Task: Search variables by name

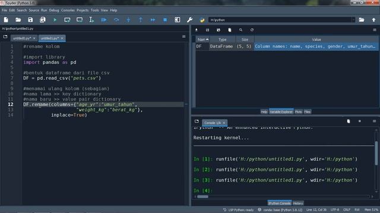Action: 240,30
